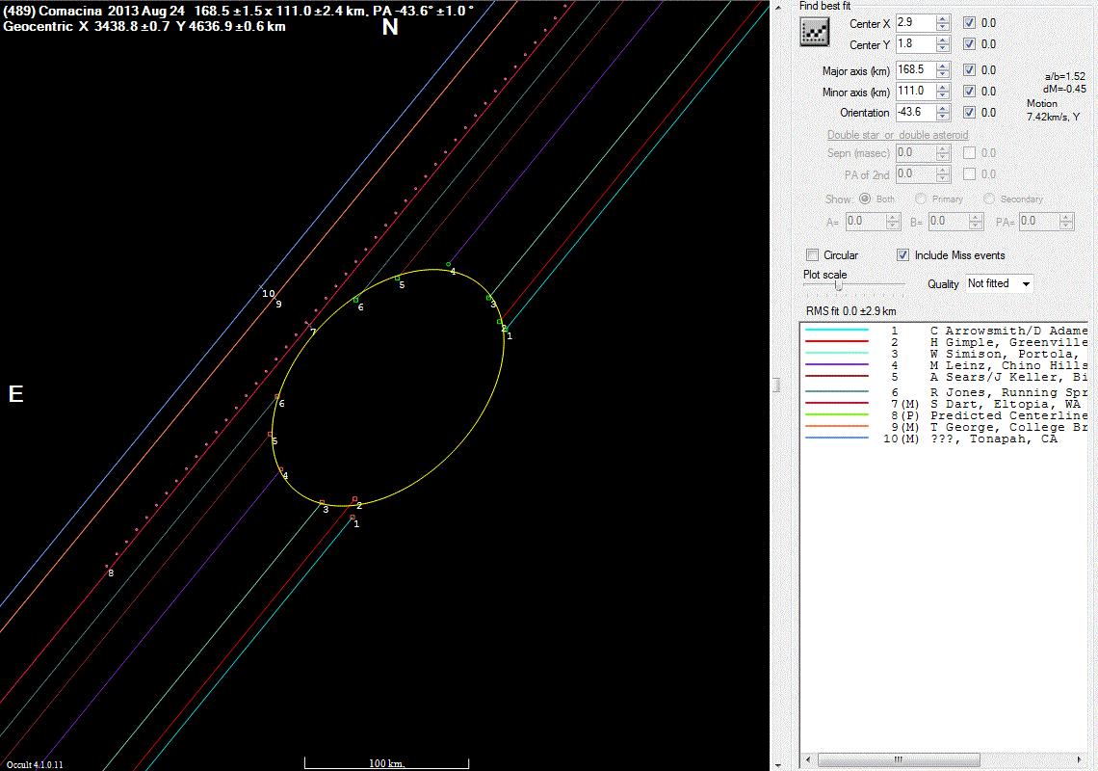Image resolution: width=1098 pixels, height=771 pixels.
Task: Click the Center X spinner arrows
Action: point(943,23)
